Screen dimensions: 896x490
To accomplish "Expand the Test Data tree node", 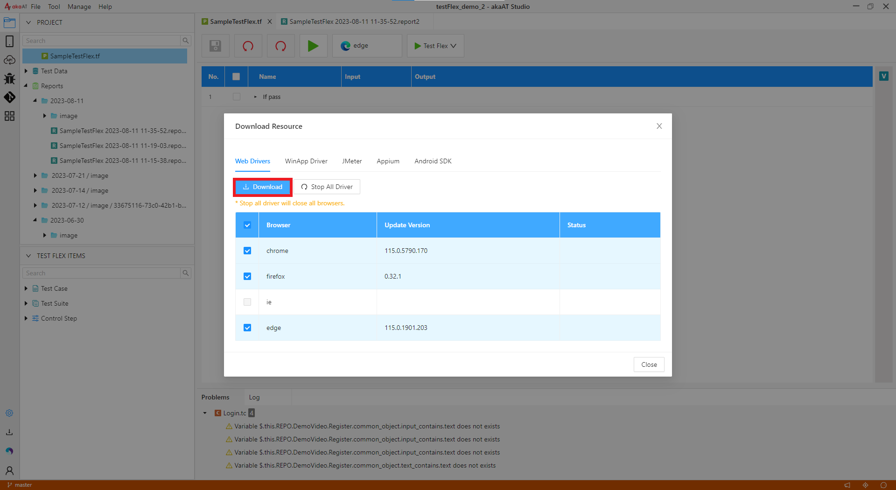I will (26, 71).
